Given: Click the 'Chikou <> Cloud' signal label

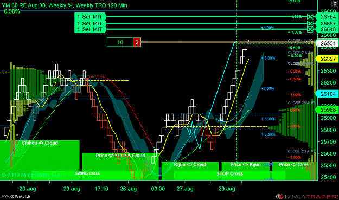Looking at the screenshot, I should pyautogui.click(x=40, y=143).
